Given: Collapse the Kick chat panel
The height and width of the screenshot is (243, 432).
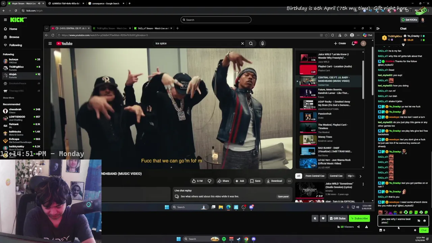Looking at the screenshot, I should point(378,29).
